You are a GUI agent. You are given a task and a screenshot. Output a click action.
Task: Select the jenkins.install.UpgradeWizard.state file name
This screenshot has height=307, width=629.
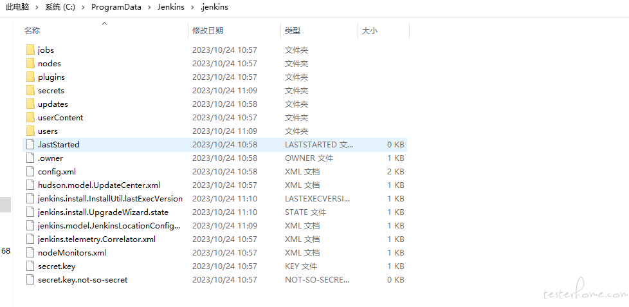coord(103,212)
